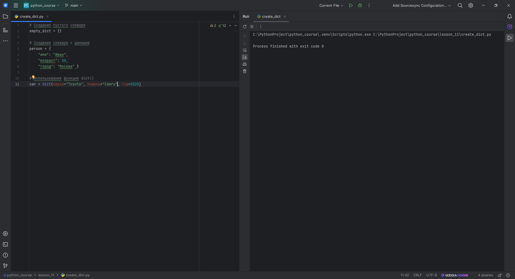Click the Debug bug icon in top toolbar
The width and height of the screenshot is (515, 279).
tap(360, 6)
